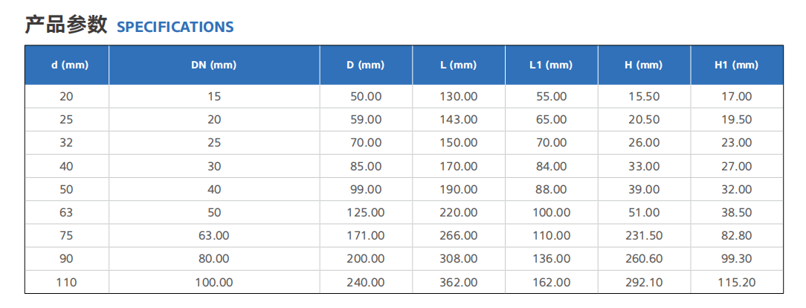806x308 pixels.
Task: Select the cell with d value 110
Action: tap(67, 282)
